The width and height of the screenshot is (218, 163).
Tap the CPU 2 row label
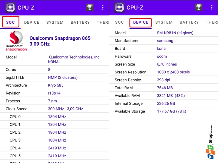(x=15, y=132)
